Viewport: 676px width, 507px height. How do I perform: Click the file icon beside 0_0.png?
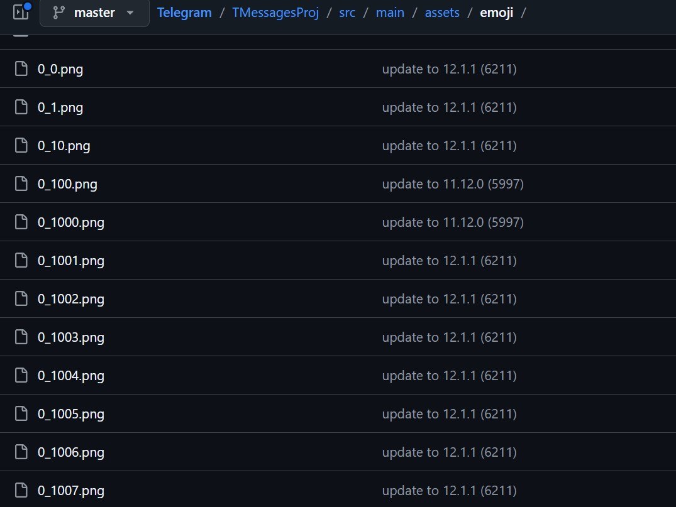[x=21, y=69]
